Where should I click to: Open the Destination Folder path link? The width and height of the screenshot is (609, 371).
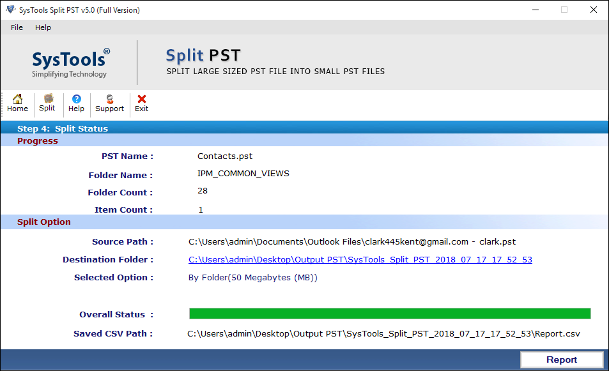point(360,260)
